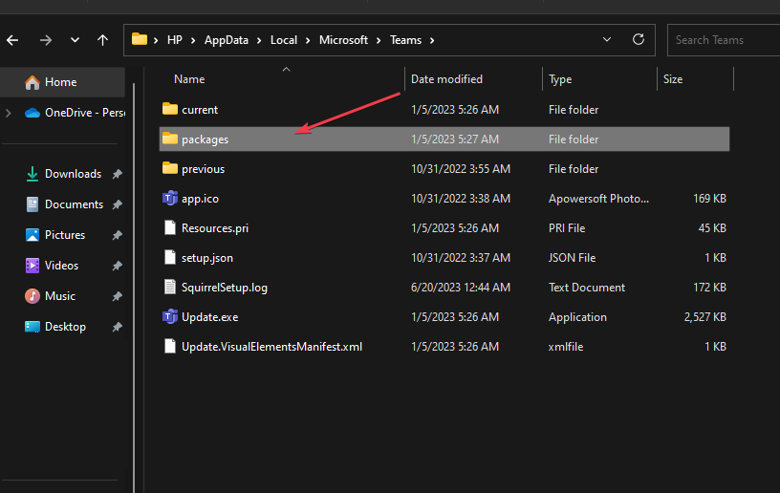Select Microsoft in the breadcrumb path
This screenshot has width=780, height=493.
click(x=343, y=40)
